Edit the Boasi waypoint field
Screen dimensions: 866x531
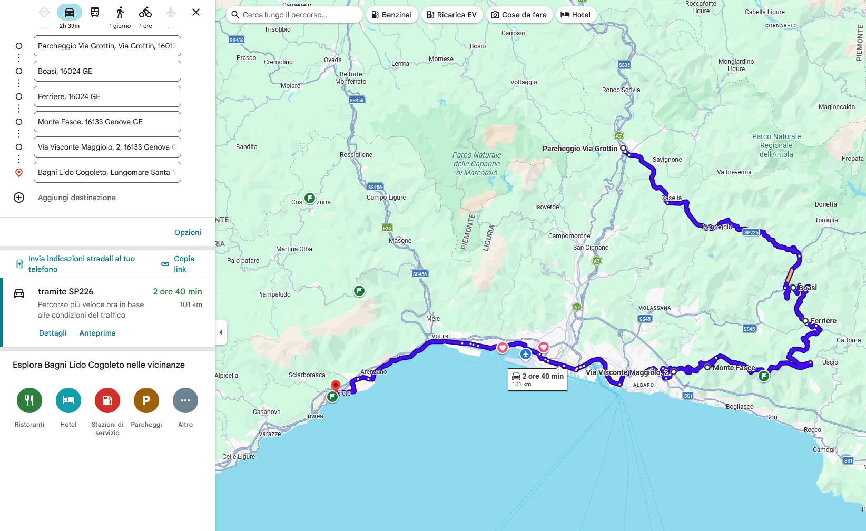coord(107,71)
